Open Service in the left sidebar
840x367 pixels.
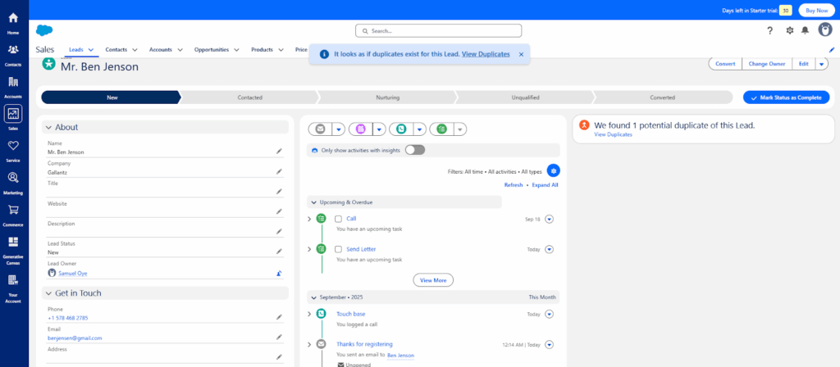(13, 148)
